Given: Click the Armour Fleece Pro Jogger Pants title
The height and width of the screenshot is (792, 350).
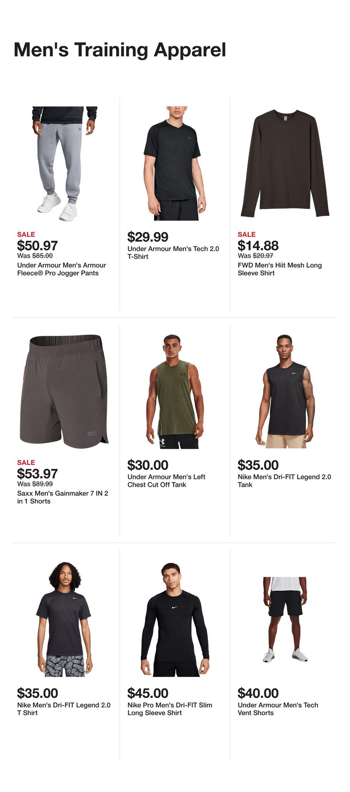Looking at the screenshot, I should pos(62,269).
